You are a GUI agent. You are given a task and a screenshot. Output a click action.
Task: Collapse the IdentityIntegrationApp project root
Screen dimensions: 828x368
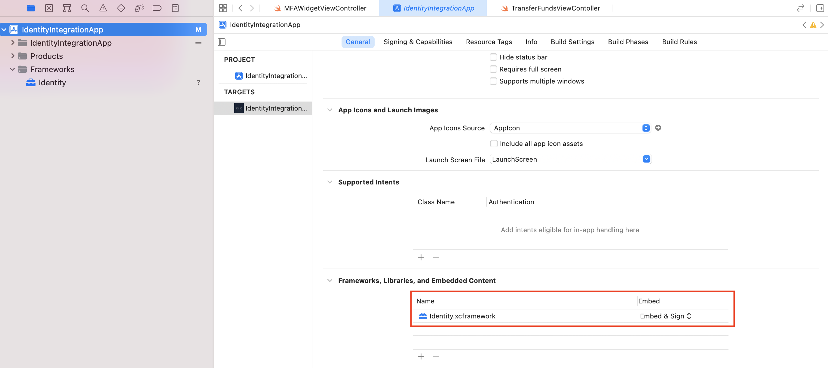4,29
